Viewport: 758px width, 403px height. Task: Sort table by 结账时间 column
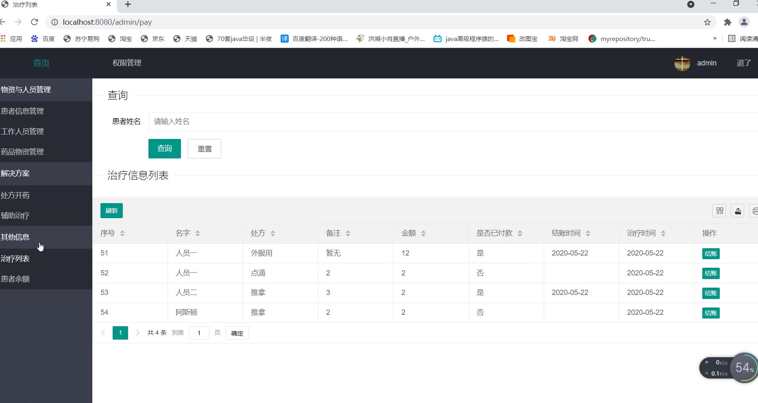click(x=588, y=233)
